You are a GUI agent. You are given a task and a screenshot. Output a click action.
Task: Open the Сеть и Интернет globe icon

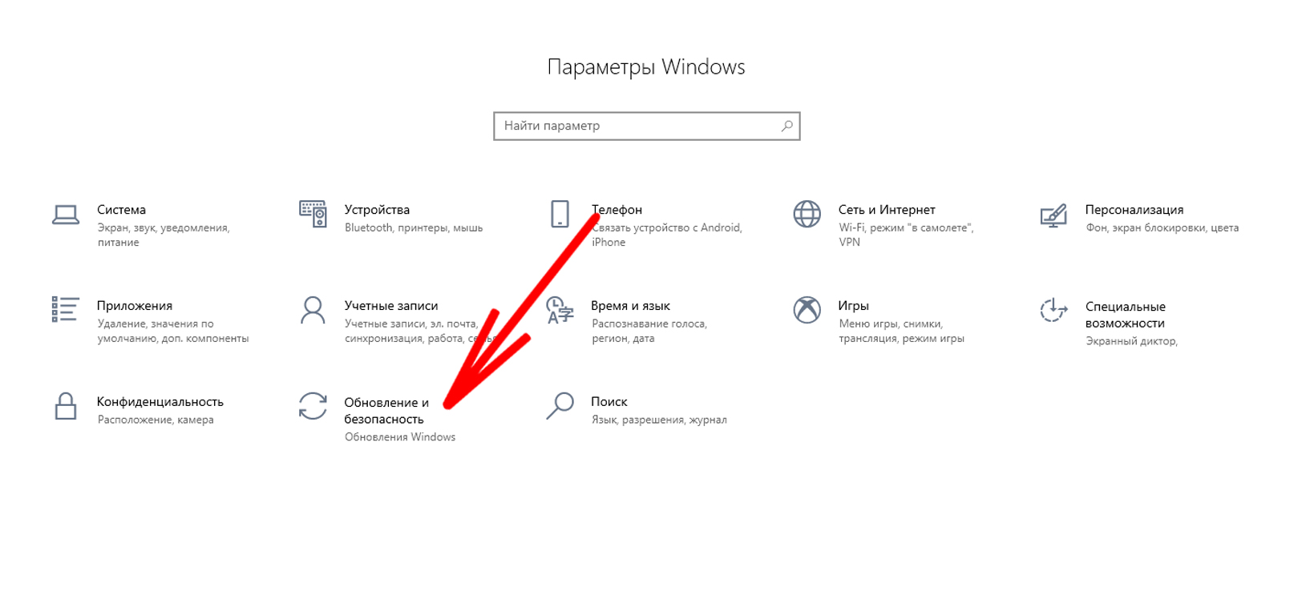(807, 214)
